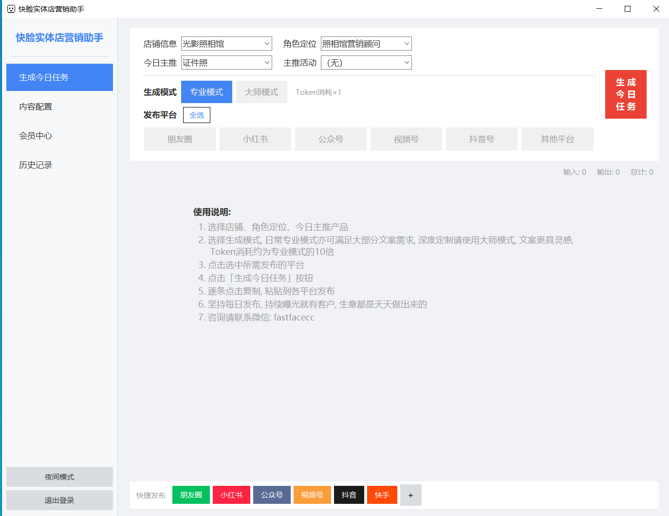Click the 输入: 0 token counter
This screenshot has width=669, height=516.
pos(575,172)
